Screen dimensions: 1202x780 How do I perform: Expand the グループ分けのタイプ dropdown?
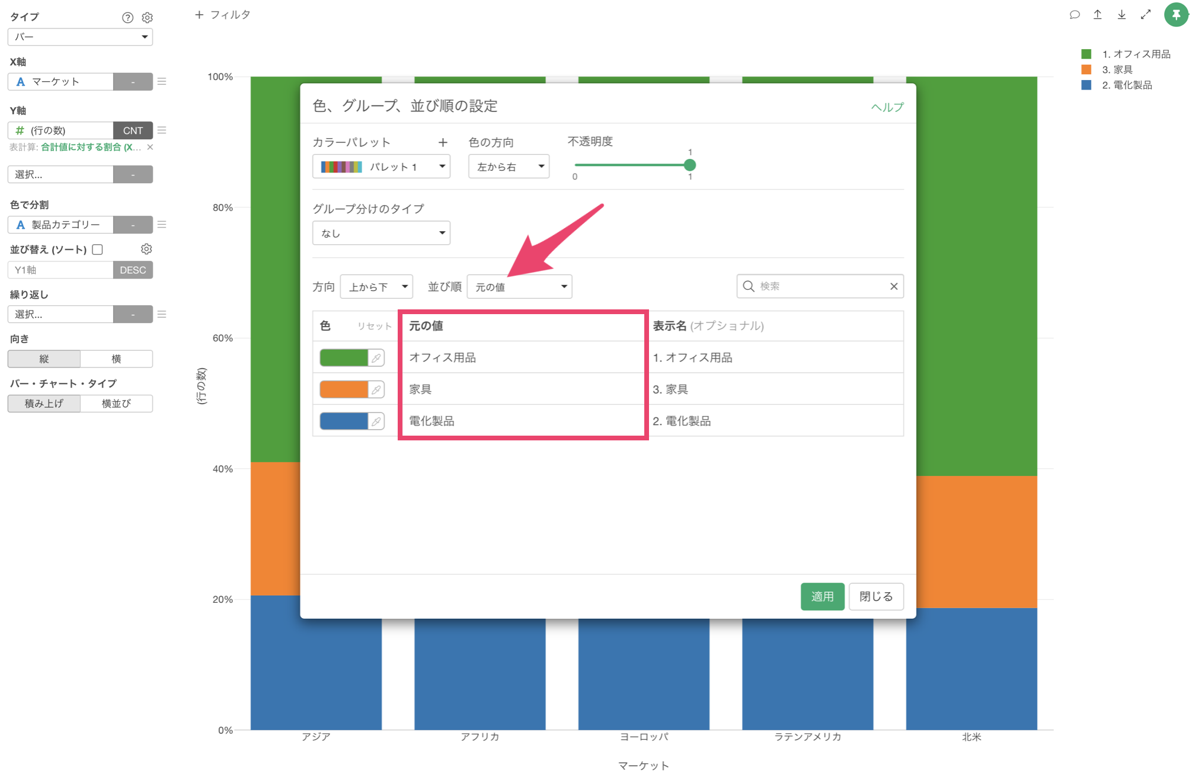(x=381, y=233)
